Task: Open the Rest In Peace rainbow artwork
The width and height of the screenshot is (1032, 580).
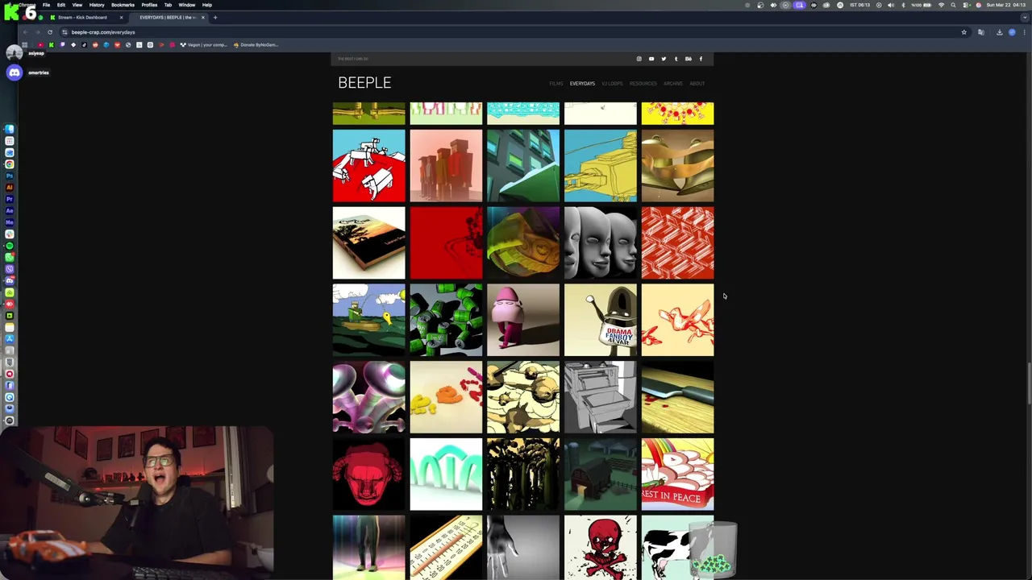Action: click(x=677, y=474)
